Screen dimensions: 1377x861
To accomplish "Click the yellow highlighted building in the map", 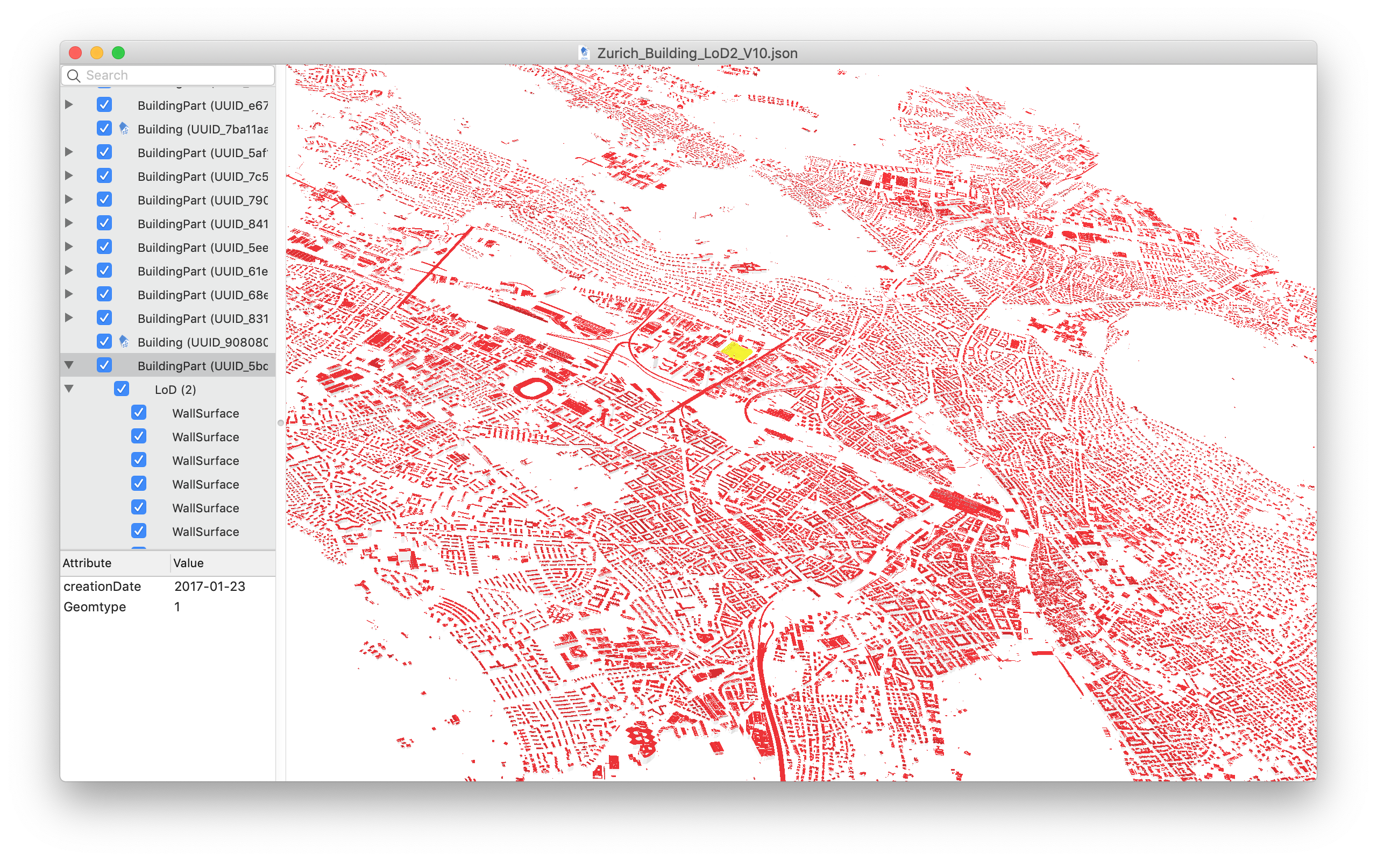I will 737,351.
